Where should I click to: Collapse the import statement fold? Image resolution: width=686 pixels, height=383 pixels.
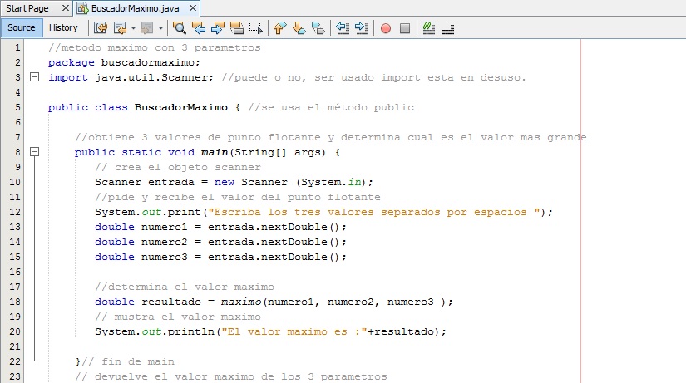[34, 77]
